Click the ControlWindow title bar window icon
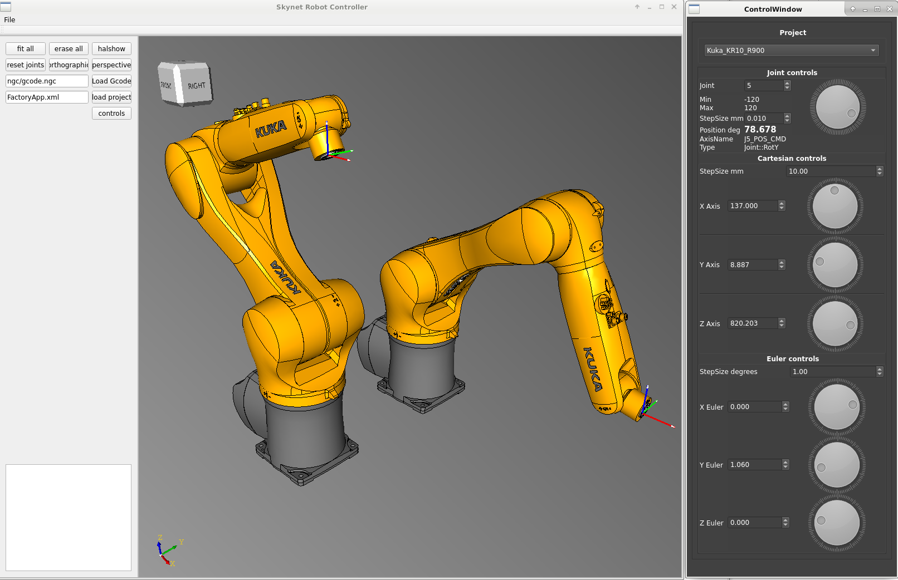The height and width of the screenshot is (580, 898). [x=694, y=9]
